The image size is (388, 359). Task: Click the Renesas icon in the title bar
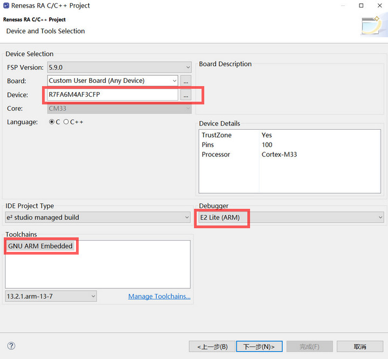(6, 5)
